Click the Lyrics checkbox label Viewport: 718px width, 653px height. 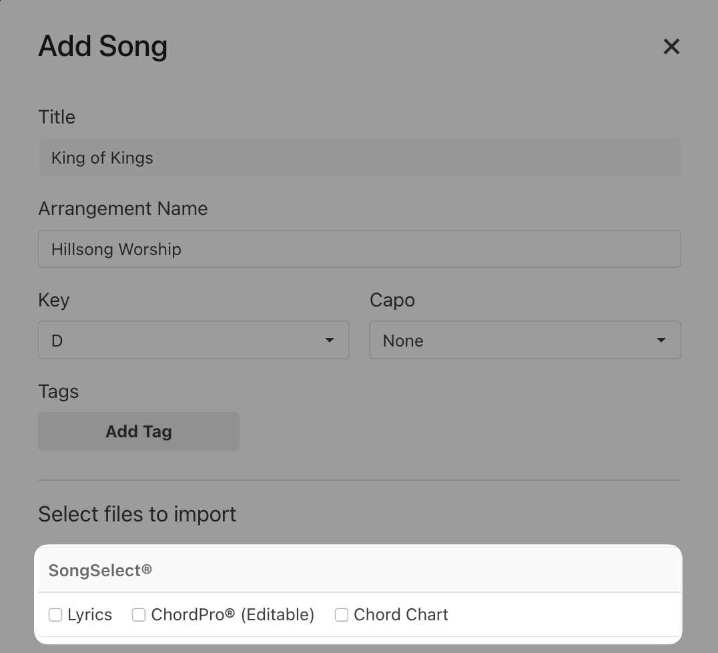tap(88, 614)
